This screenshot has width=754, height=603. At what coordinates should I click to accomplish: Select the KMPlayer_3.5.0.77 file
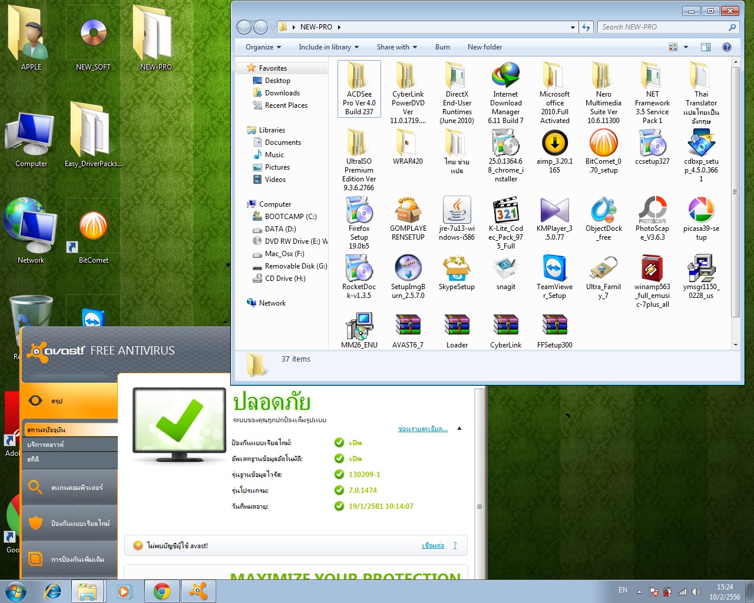coord(555,218)
